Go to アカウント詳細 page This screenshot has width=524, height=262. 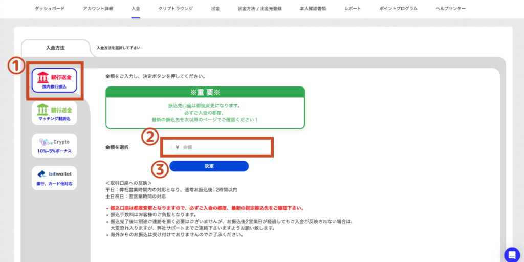[98, 9]
